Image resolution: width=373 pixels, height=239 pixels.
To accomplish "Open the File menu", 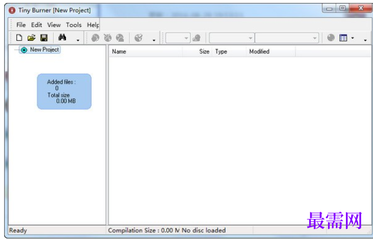I will [x=21, y=25].
